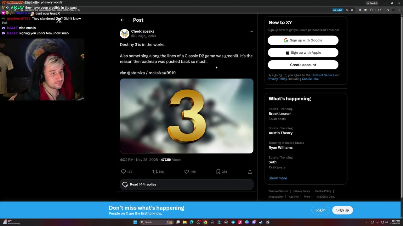Expand the footer More menu
This screenshot has width=403, height=226.
point(308,197)
